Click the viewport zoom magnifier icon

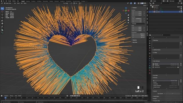tap(128, 15)
